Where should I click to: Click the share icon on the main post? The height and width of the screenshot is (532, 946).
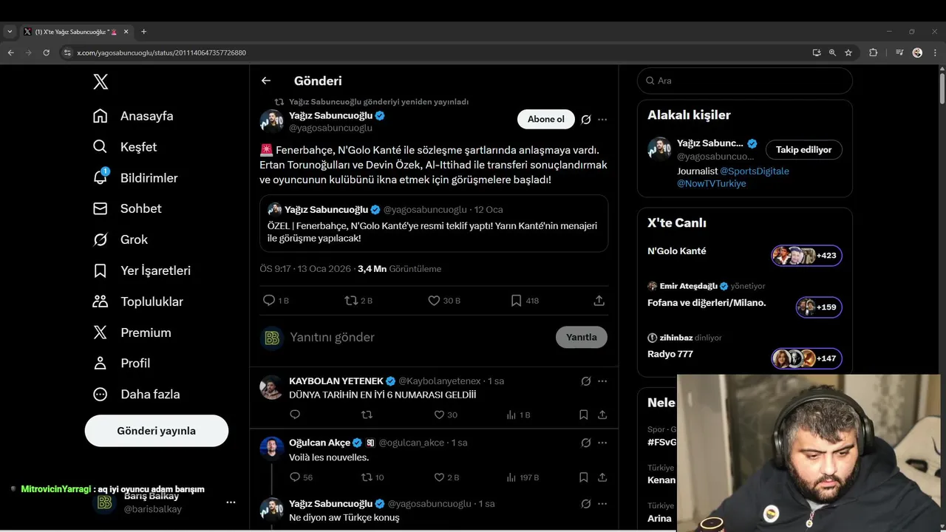pyautogui.click(x=599, y=301)
